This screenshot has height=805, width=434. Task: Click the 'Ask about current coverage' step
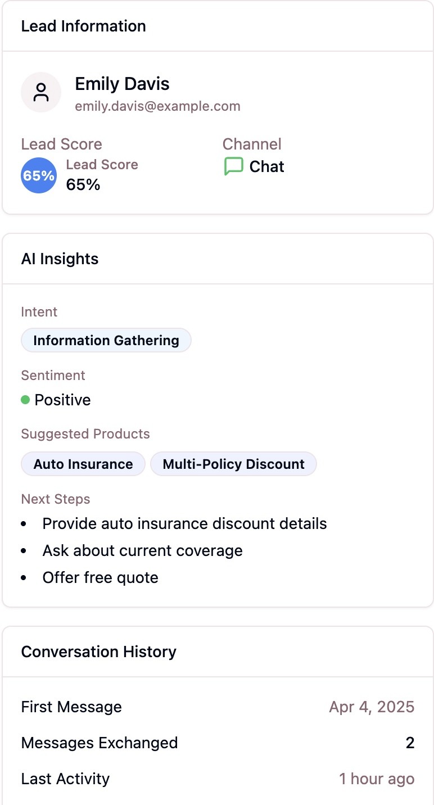142,550
